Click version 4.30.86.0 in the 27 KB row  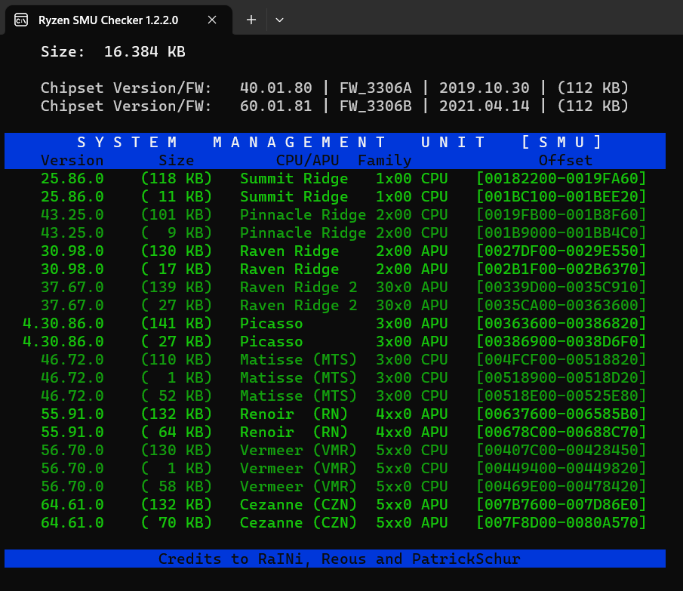tap(63, 342)
